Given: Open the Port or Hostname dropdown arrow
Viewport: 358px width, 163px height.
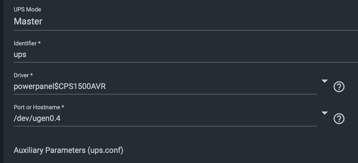Looking at the screenshot, I should pyautogui.click(x=324, y=113).
